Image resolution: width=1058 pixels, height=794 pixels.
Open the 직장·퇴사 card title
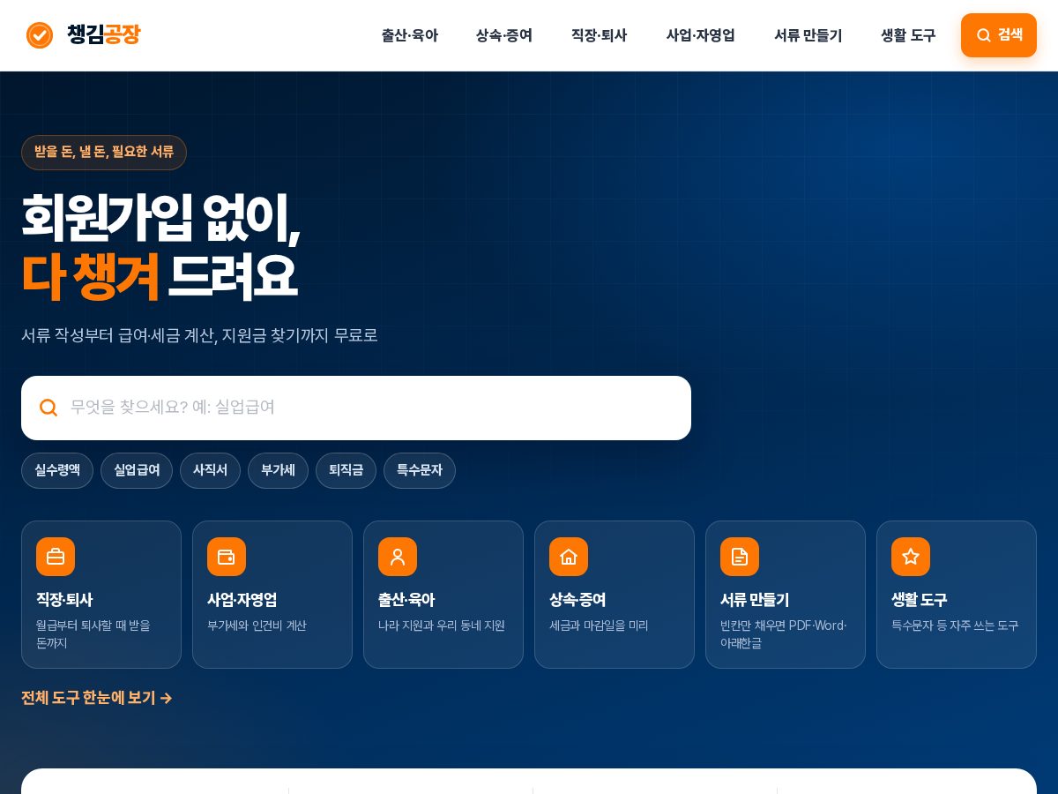tap(64, 600)
